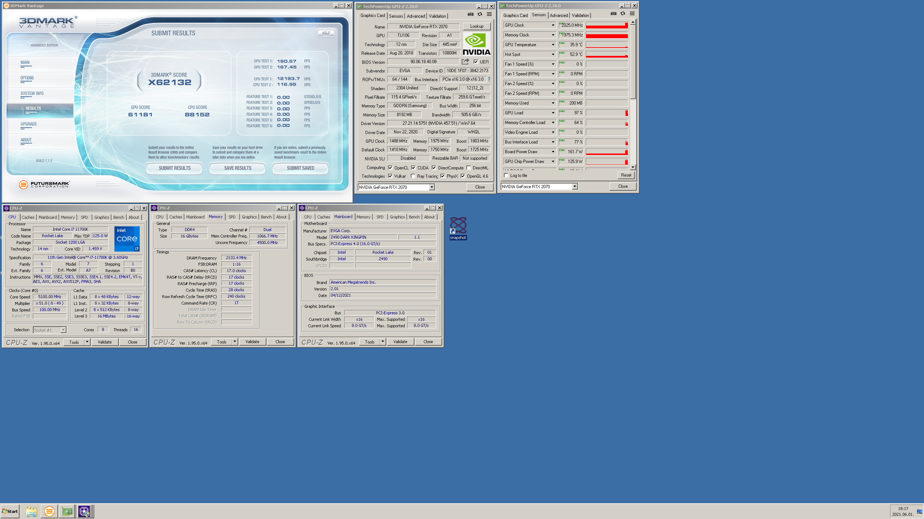Click the SUBMIT SAVED button
Viewport: 924px width, 519px height.
coord(300,168)
